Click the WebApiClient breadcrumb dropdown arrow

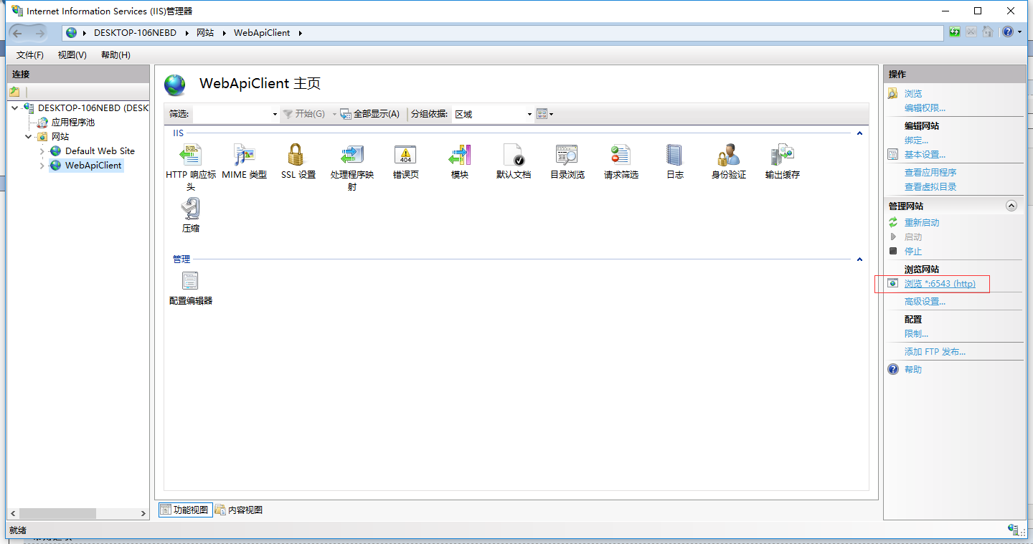(x=300, y=33)
